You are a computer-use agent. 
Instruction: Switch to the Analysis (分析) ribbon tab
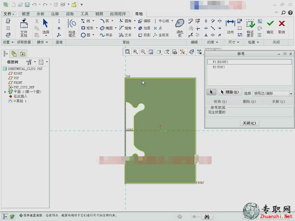click(40, 14)
